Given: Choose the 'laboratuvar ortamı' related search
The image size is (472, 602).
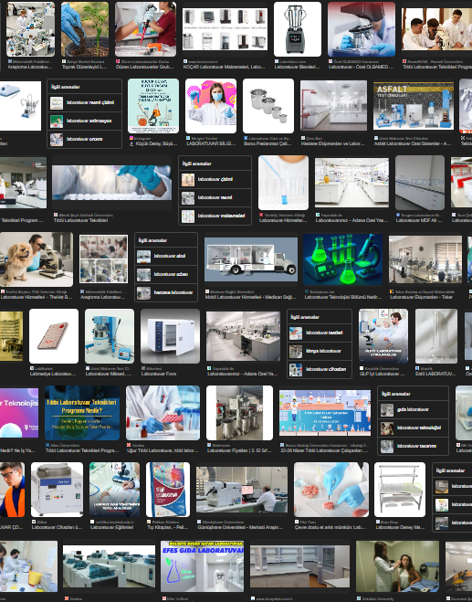Looking at the screenshot, I should [x=84, y=139].
